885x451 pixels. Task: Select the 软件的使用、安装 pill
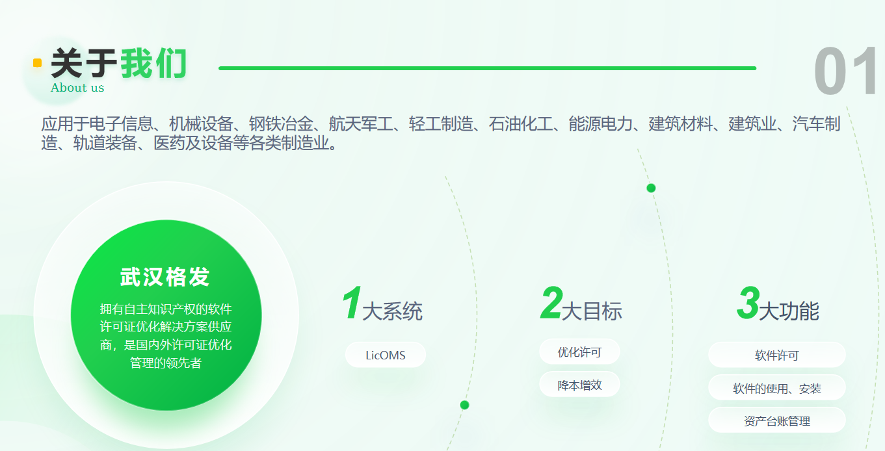pyautogui.click(x=777, y=389)
